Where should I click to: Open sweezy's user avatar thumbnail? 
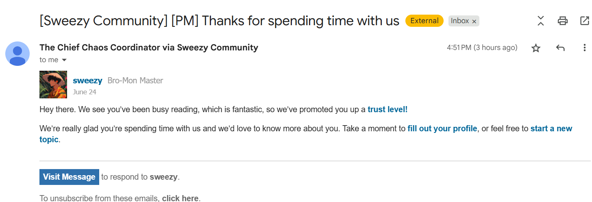(53, 85)
